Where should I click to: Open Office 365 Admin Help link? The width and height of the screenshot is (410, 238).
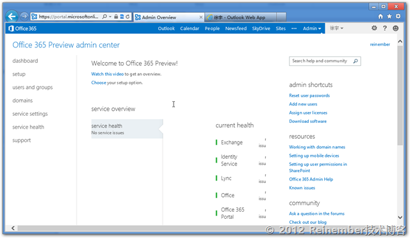(311, 179)
